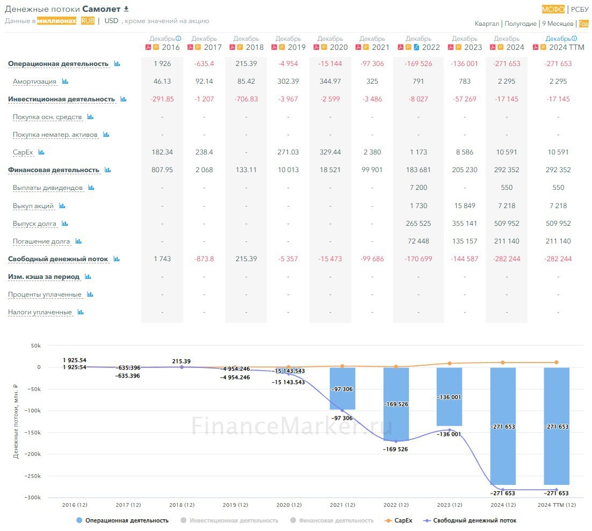Open chart icon for Амортизация row

click(x=65, y=82)
